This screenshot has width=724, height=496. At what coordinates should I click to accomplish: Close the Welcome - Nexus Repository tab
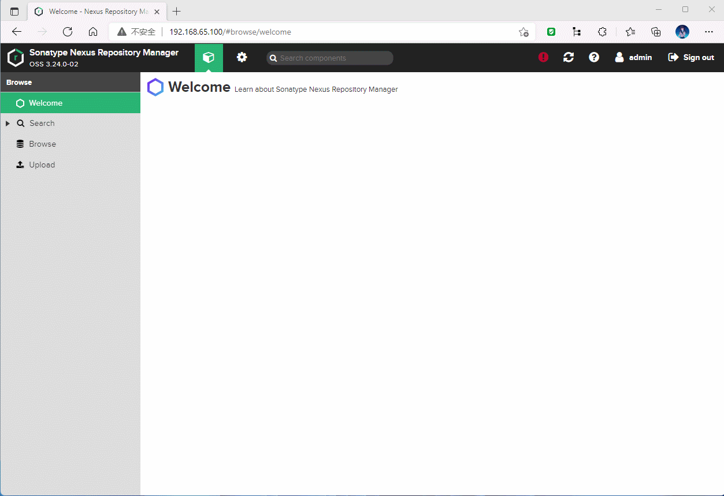click(157, 12)
